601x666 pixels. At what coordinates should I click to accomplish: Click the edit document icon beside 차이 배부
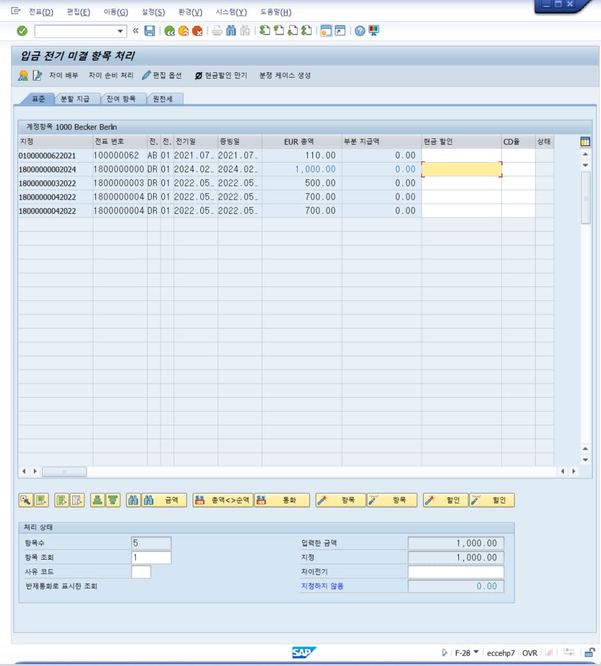point(37,76)
